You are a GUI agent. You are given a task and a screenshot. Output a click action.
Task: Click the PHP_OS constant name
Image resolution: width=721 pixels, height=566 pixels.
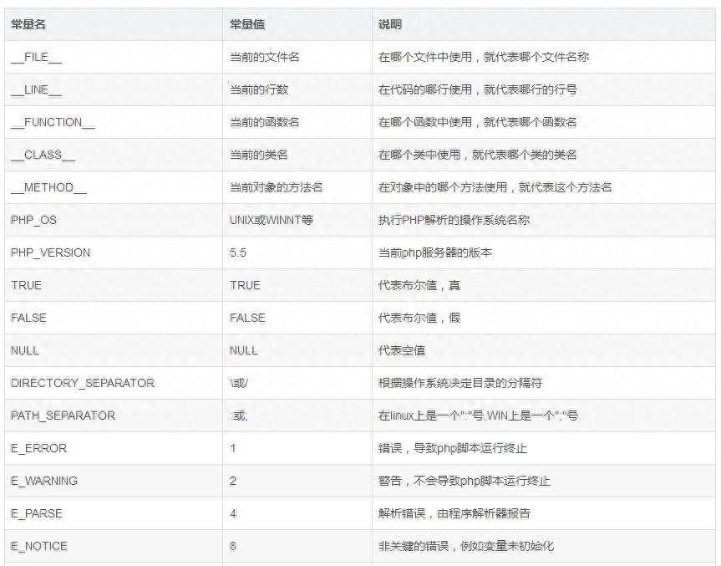(x=34, y=220)
